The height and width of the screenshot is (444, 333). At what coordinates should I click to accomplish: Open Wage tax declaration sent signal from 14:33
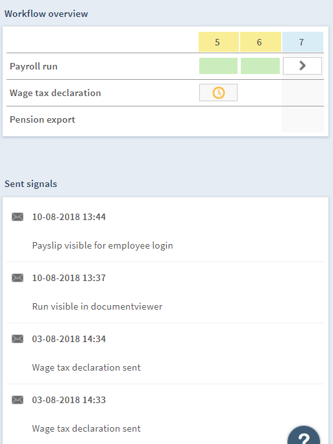tap(86, 428)
